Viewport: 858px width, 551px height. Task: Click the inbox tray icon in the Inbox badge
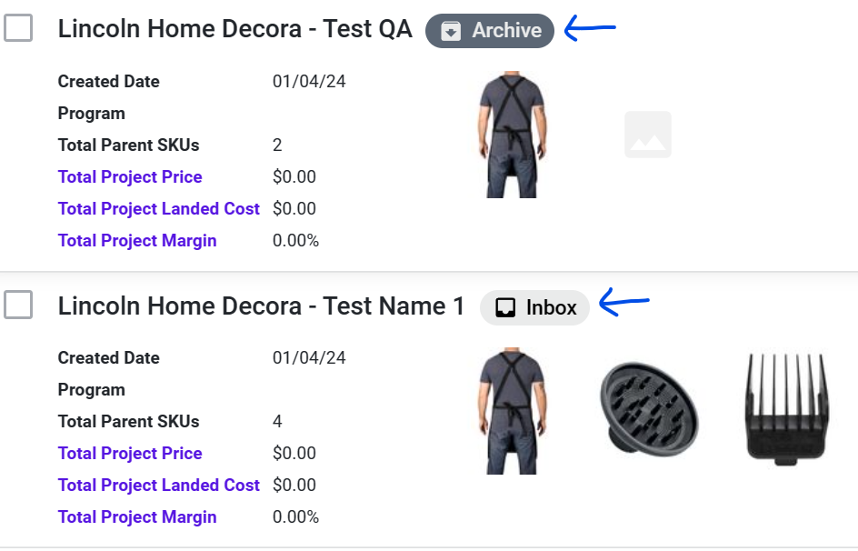click(x=505, y=308)
